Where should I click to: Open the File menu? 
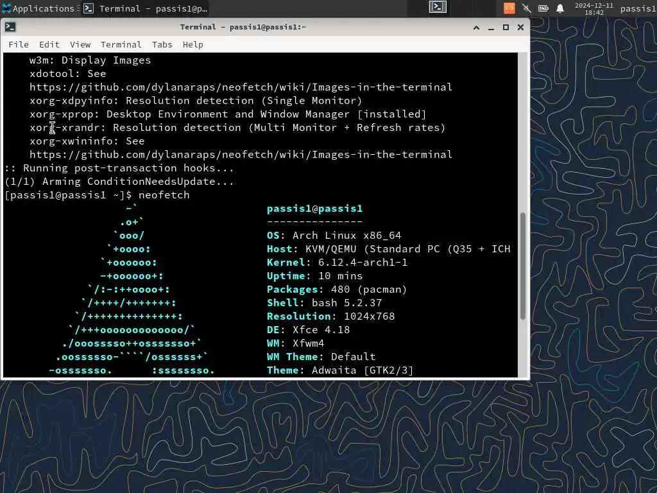pyautogui.click(x=19, y=44)
